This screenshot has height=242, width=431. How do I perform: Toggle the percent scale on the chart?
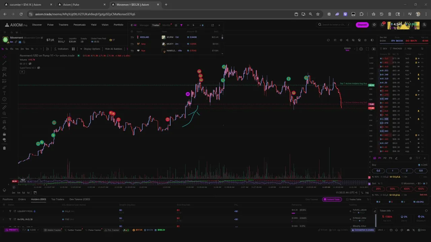point(362,193)
